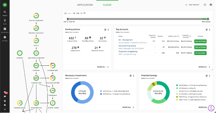The image size is (216, 113).
Task: Open Settings gear in sidebar
Action: [x=5, y=38]
